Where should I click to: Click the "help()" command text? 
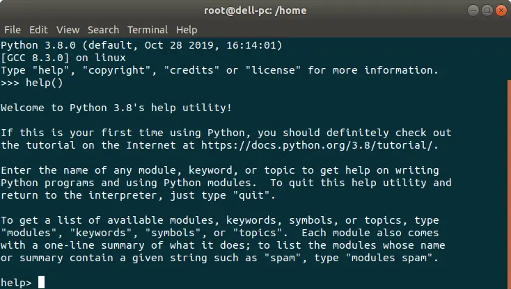44,83
